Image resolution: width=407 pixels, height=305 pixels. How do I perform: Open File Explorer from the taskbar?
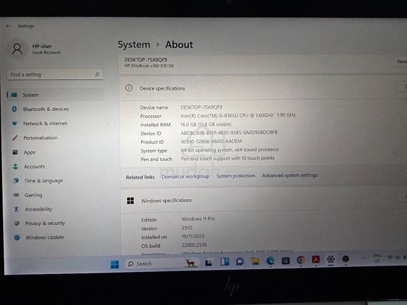(255, 261)
